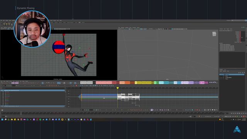This screenshot has height=139, width=247.
Task: Open the character set dropdown in range bar
Action: coord(208,117)
